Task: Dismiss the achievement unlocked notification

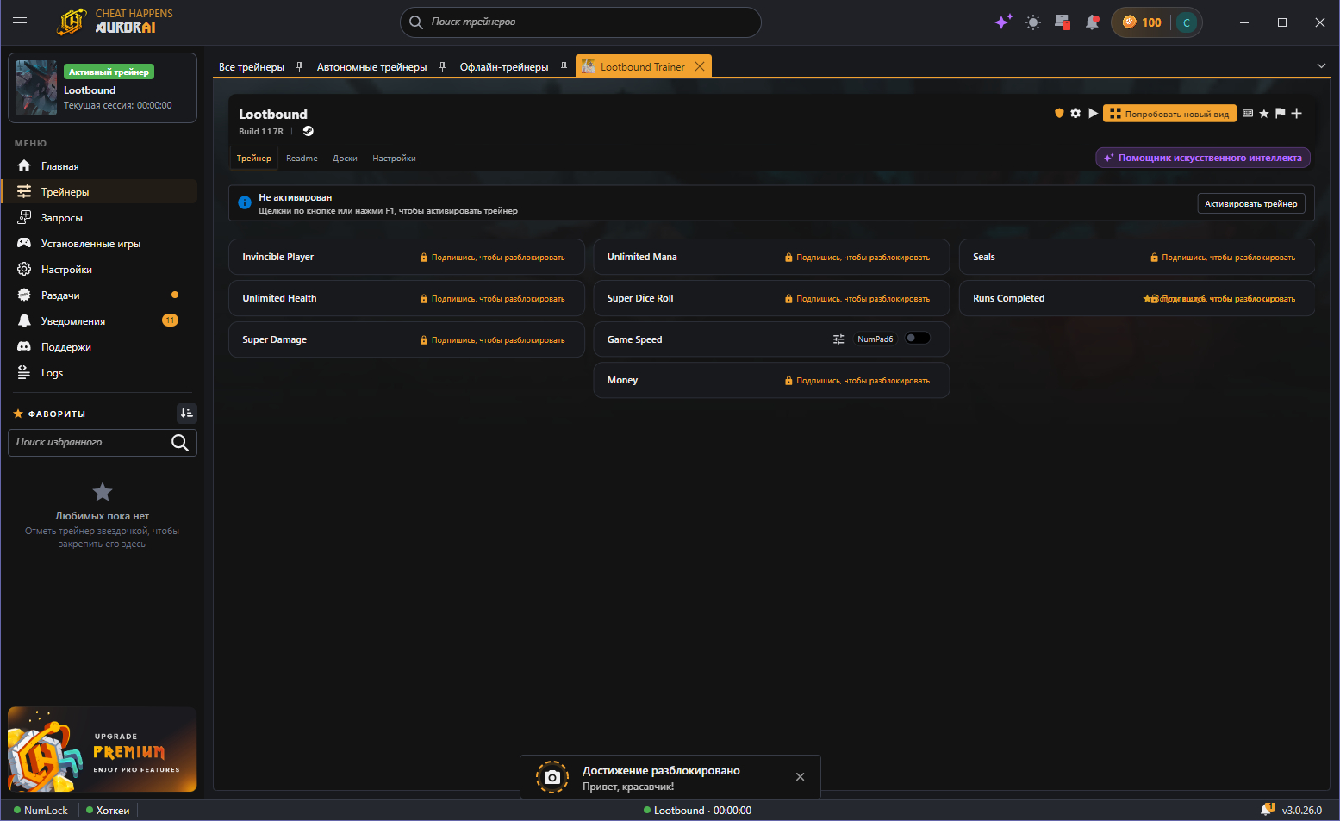Action: point(801,777)
